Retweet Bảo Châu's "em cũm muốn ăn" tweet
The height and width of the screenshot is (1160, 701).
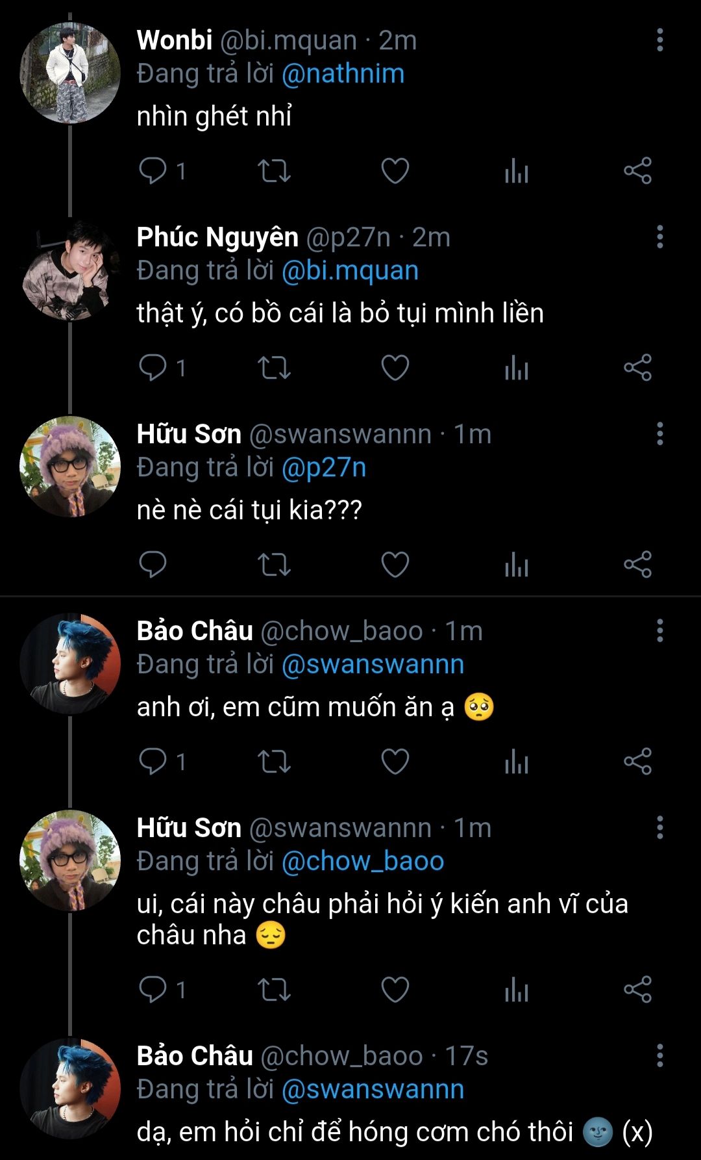274,761
